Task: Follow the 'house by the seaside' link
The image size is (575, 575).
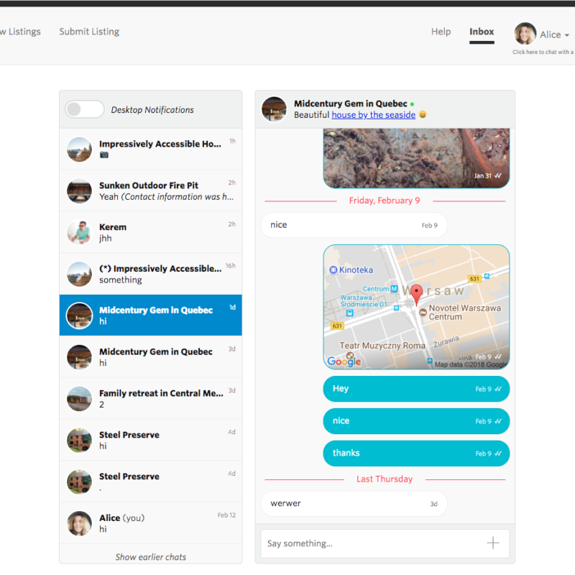Action: click(373, 115)
